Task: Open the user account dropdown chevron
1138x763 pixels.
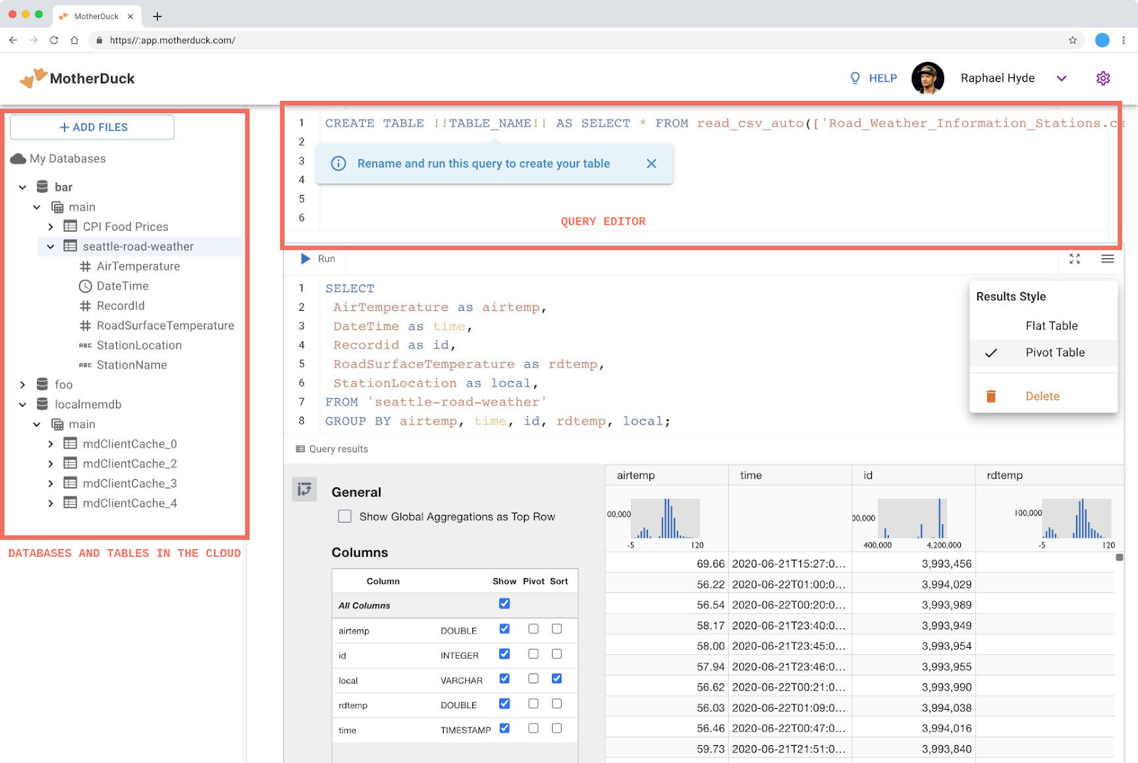Action: pos(1061,78)
